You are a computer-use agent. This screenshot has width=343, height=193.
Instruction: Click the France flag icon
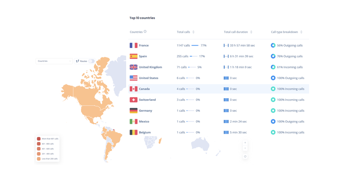[x=133, y=45]
